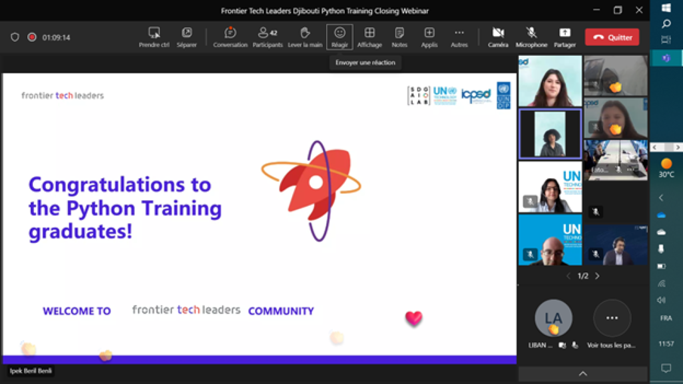Image resolution: width=683 pixels, height=384 pixels.
Task: Open the Réagir reactions menu
Action: click(339, 37)
